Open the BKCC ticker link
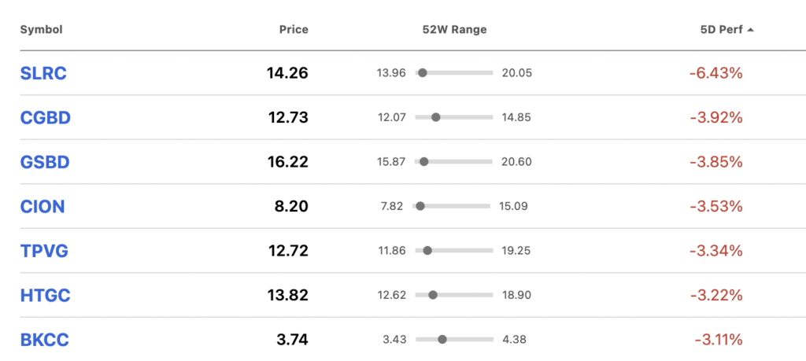 pos(45,340)
